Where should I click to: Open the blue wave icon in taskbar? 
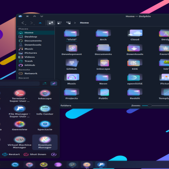pos(15,164)
